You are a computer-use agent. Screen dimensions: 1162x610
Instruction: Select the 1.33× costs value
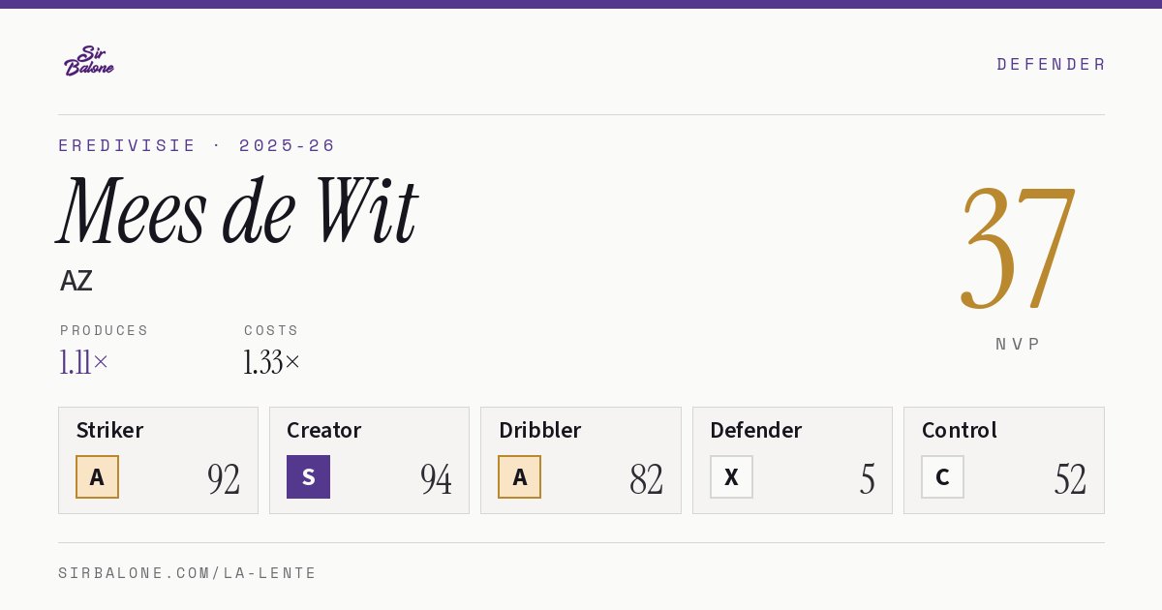[272, 362]
